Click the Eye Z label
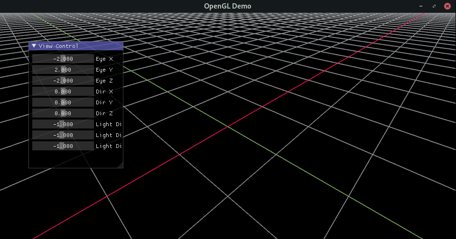This screenshot has height=239, width=456. click(x=104, y=81)
